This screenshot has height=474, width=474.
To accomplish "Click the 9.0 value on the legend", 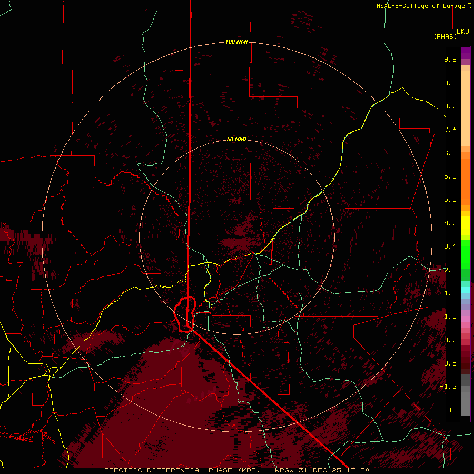I will click(450, 83).
